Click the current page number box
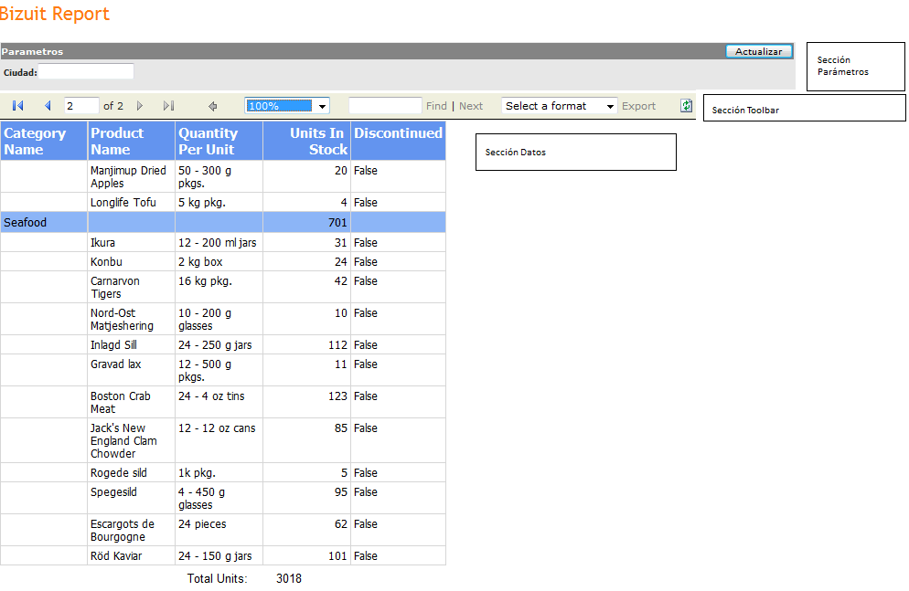Screen dimensions: 909x591 (81, 106)
